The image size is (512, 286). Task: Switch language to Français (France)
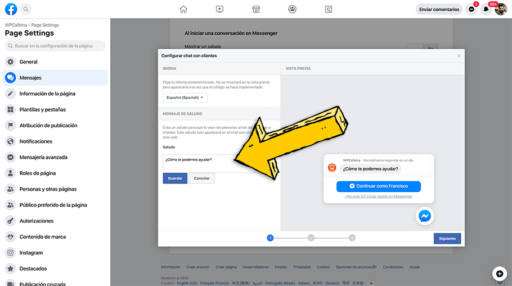pos(214,283)
